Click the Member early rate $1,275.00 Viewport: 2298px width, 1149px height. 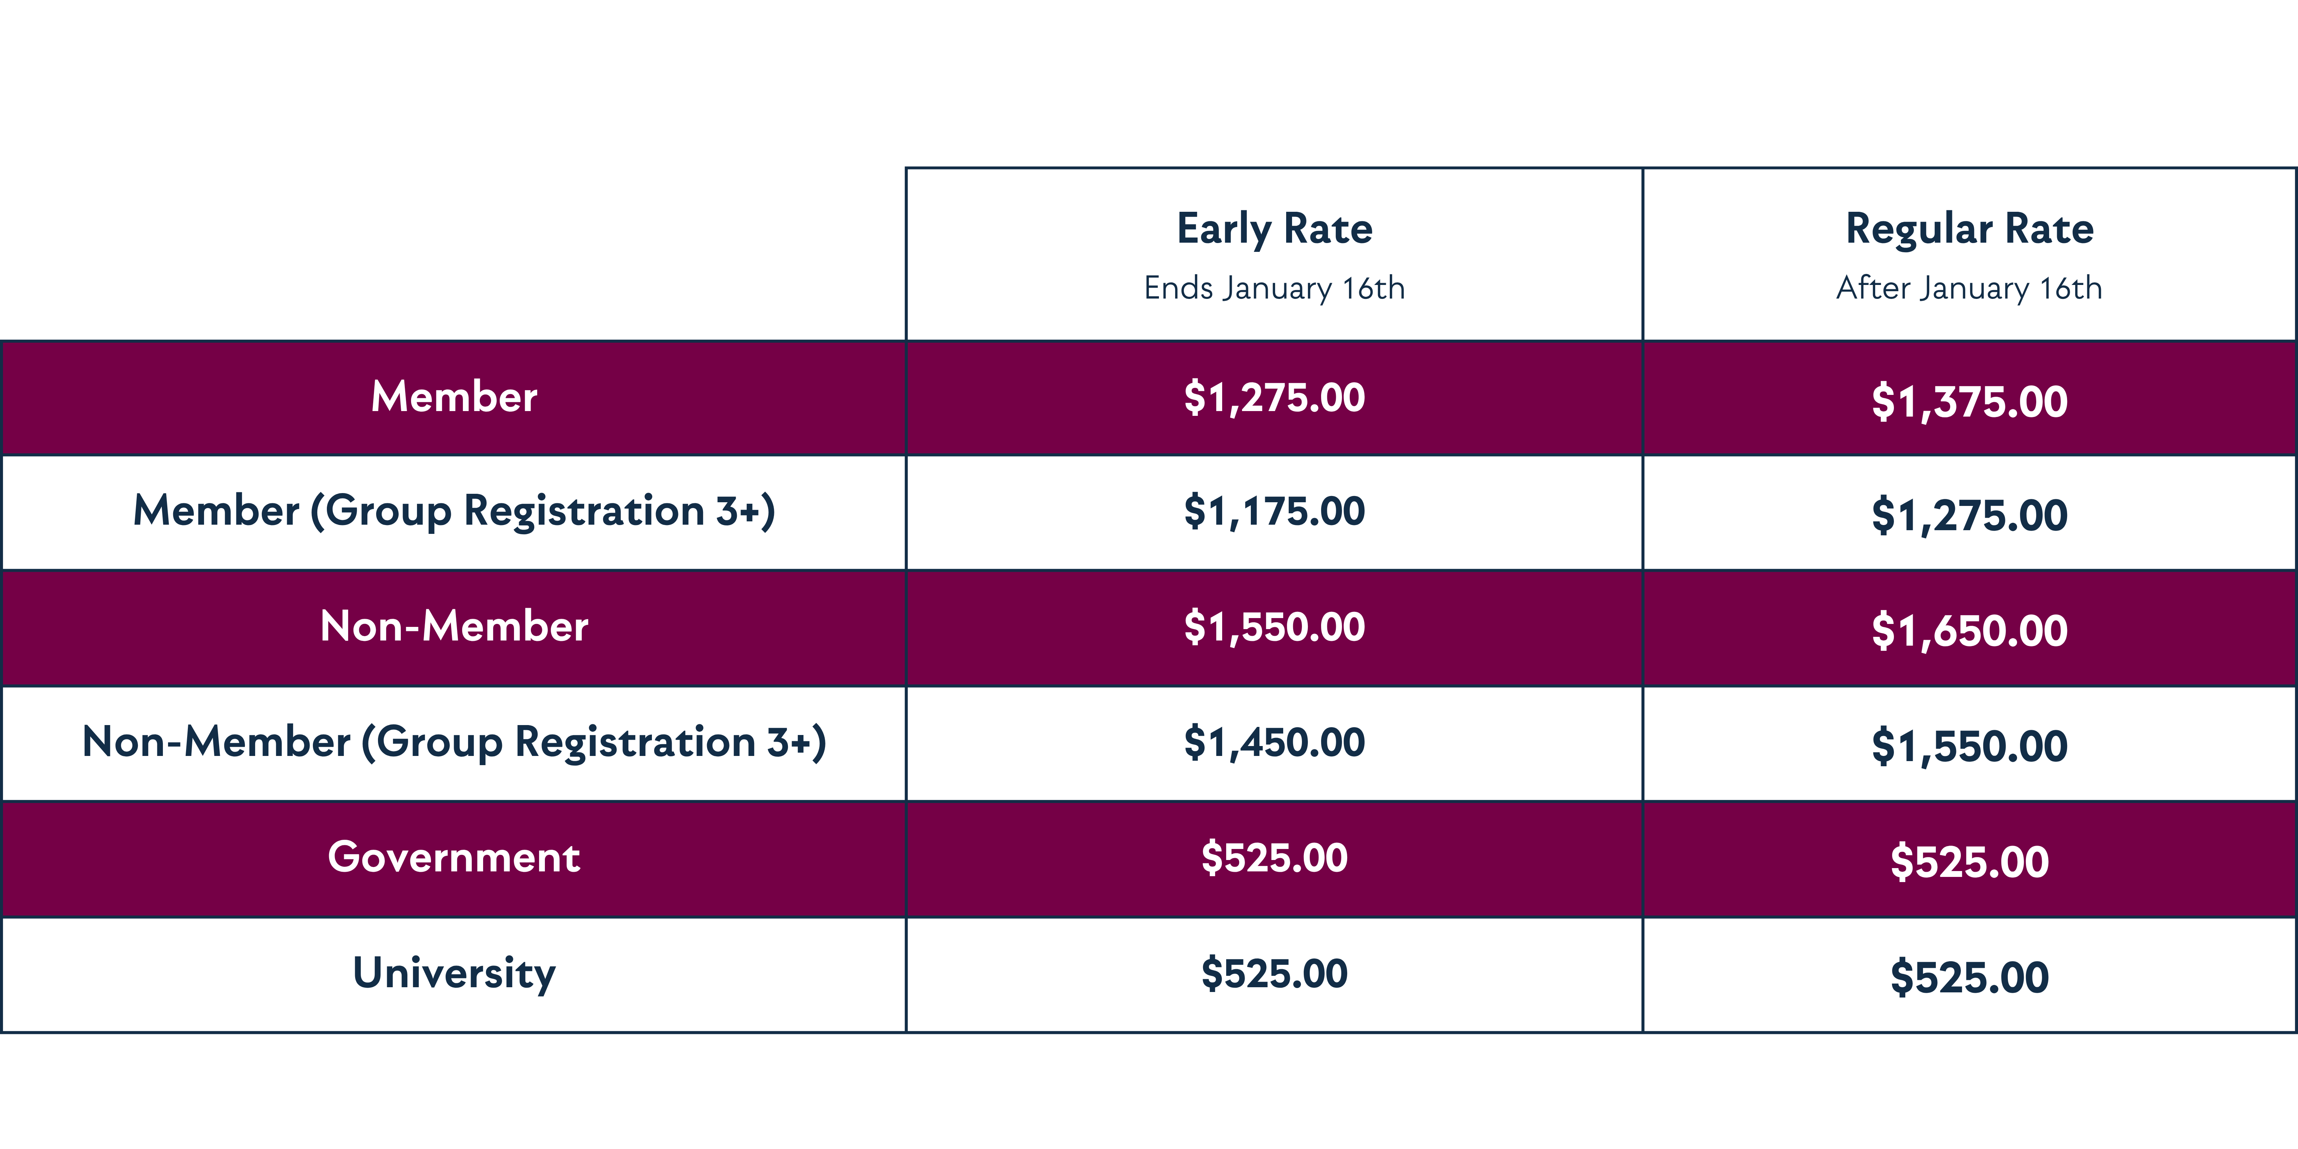coord(1274,398)
